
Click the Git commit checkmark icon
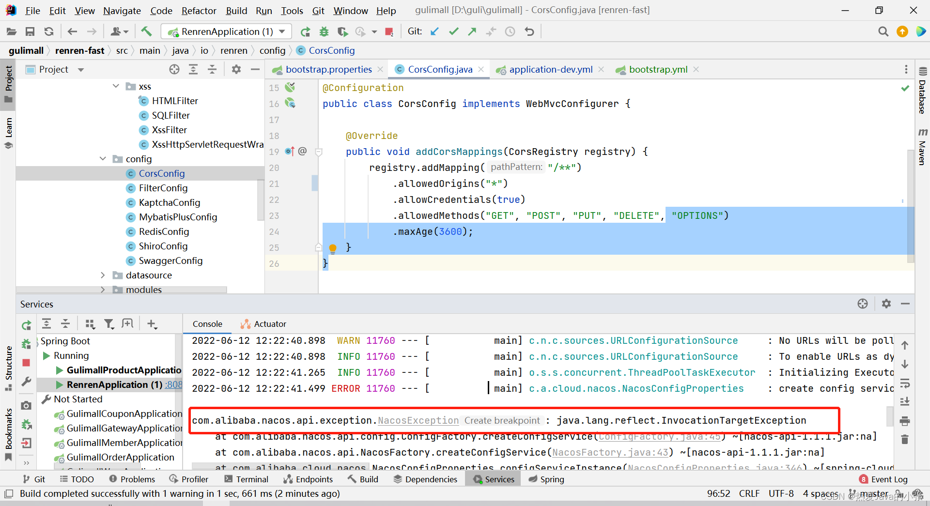pyautogui.click(x=454, y=32)
